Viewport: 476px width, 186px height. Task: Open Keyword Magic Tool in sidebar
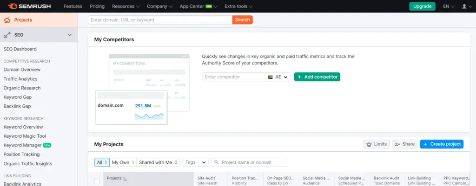click(25, 136)
